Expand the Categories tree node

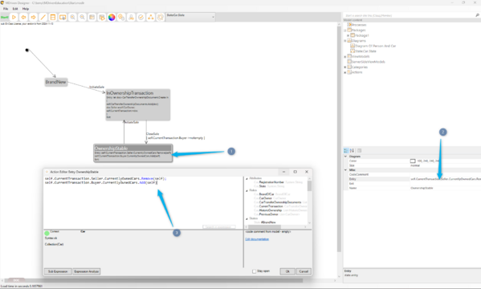point(345,67)
